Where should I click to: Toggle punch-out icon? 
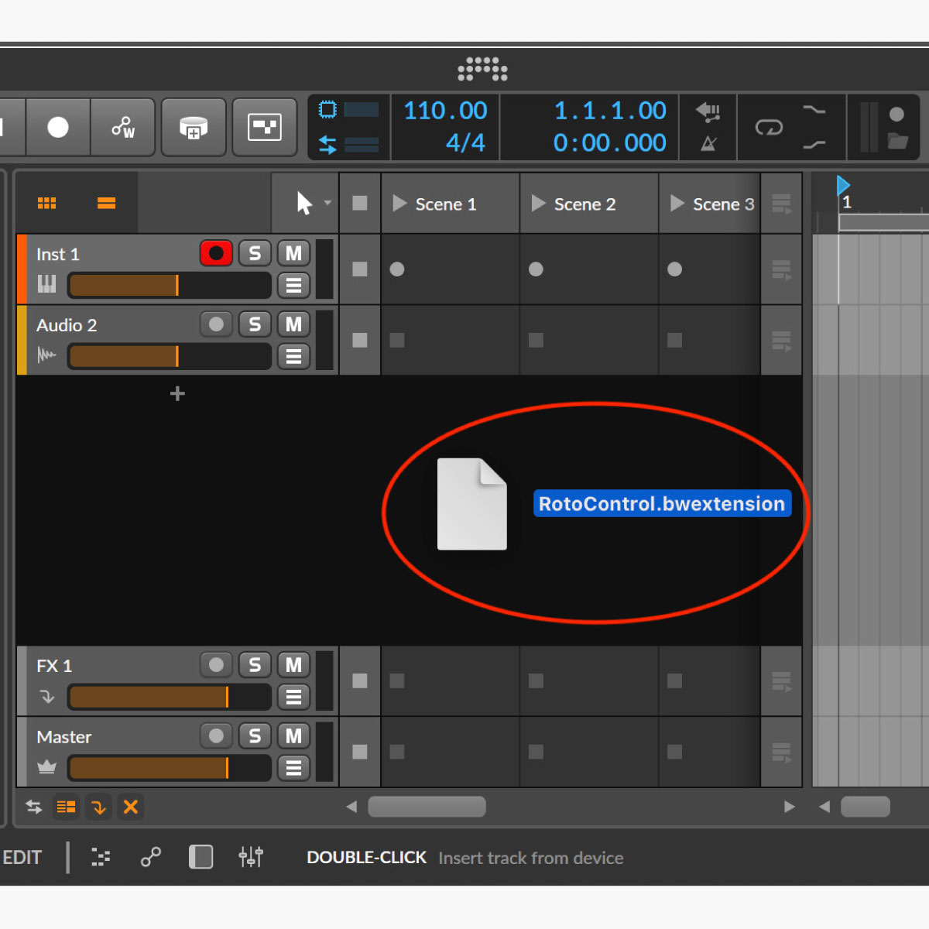(x=814, y=144)
